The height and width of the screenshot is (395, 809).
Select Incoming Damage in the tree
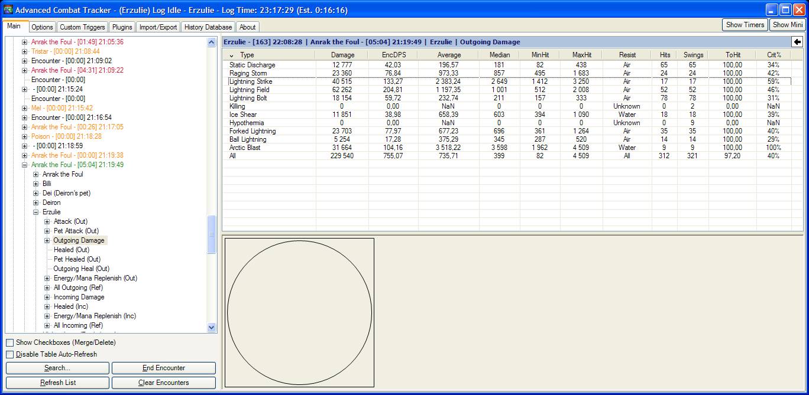tap(79, 297)
